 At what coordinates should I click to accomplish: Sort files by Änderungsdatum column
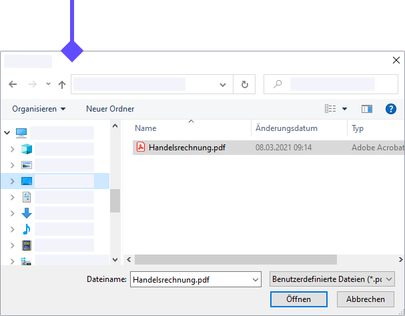tap(286, 128)
